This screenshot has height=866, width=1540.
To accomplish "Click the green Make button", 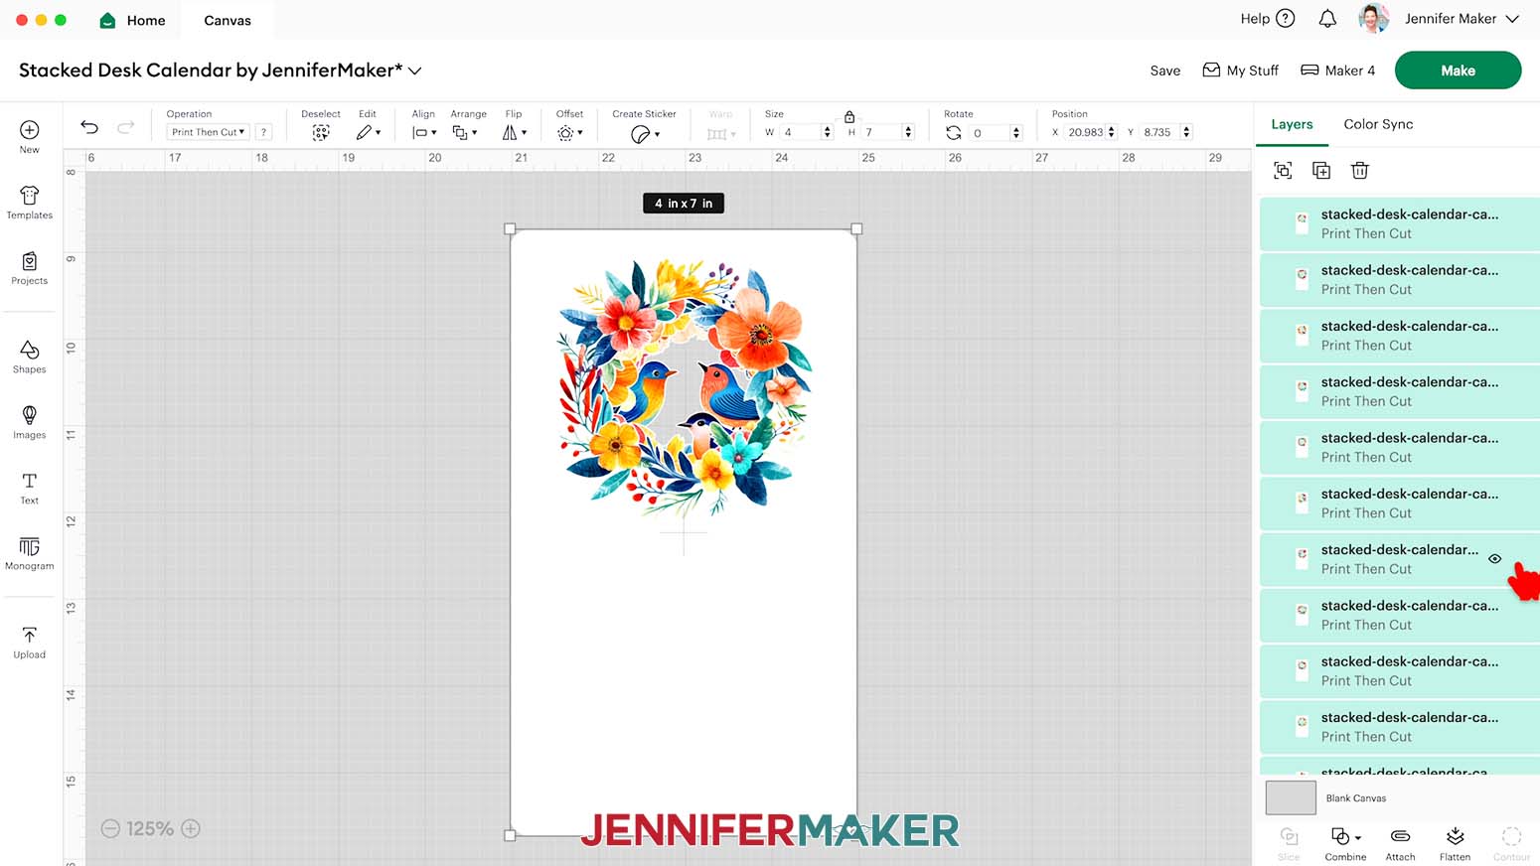I will [x=1458, y=71].
